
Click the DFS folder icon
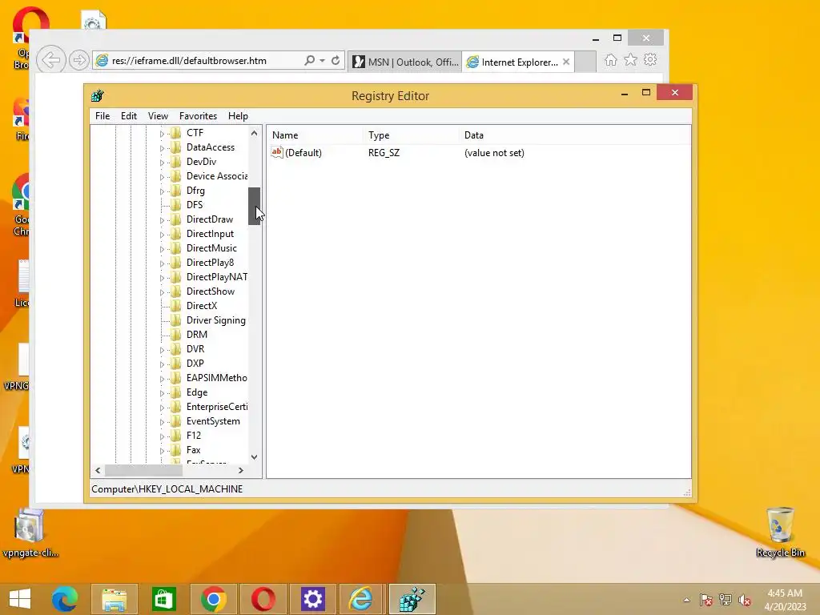point(176,205)
